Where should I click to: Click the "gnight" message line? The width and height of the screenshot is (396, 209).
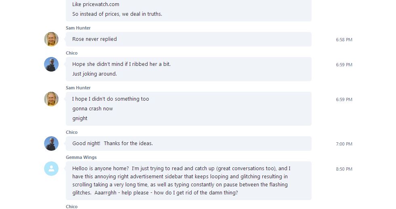coord(80,118)
